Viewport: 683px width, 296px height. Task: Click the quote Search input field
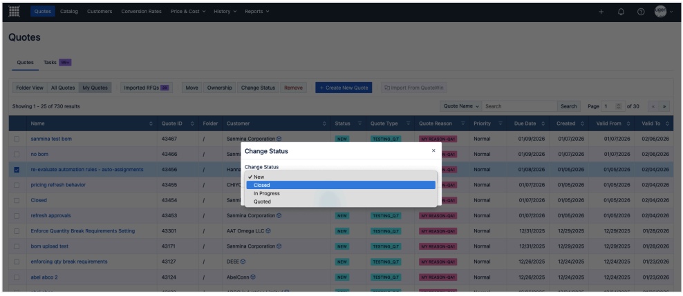pos(518,106)
